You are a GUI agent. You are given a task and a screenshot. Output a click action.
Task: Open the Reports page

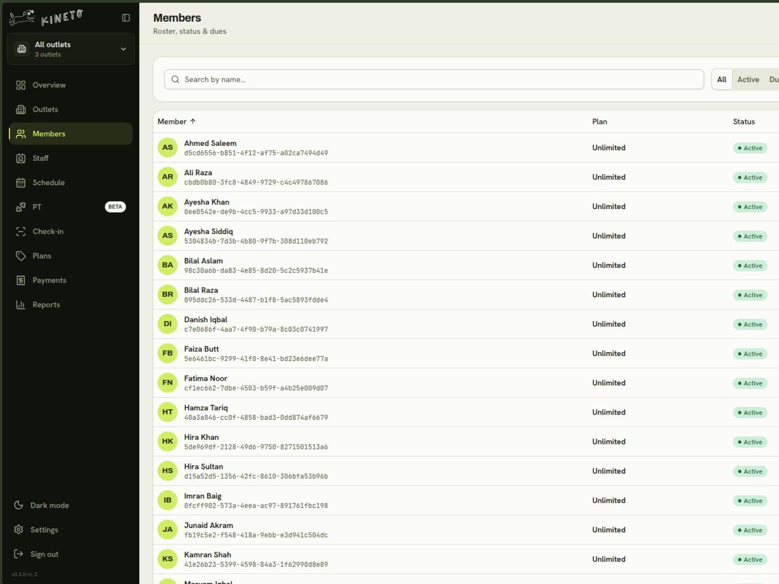(71, 305)
